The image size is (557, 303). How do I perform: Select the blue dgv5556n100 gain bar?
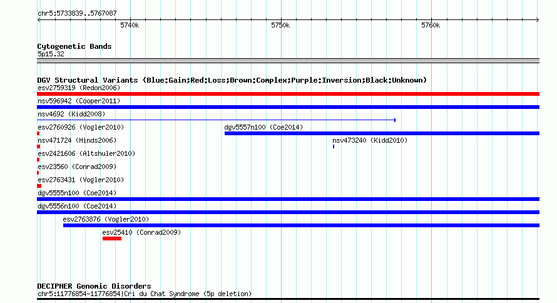click(288, 212)
